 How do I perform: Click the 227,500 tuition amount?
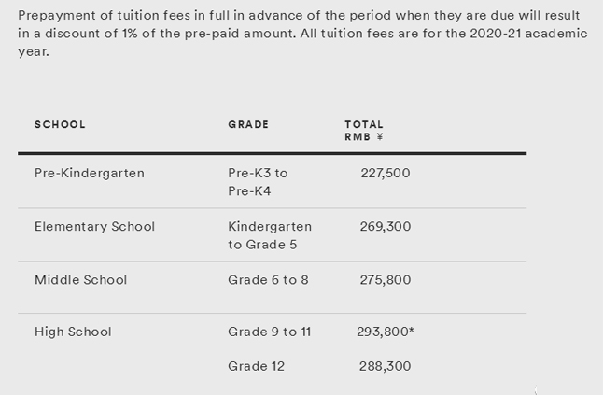tap(385, 173)
